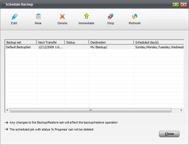Close dialog using red title bar X
Screen dimensions: 189x145
(184, 4)
